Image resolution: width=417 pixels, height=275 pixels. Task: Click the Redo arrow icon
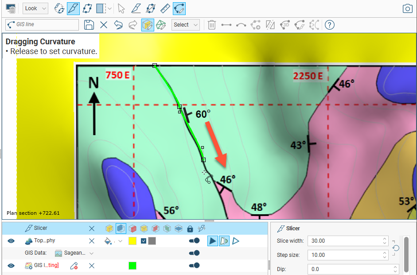click(133, 25)
